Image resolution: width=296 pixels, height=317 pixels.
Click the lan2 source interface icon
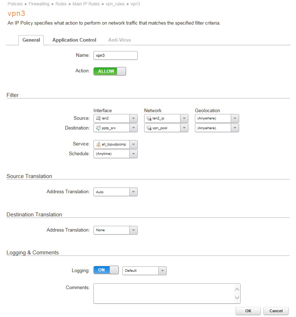click(98, 118)
